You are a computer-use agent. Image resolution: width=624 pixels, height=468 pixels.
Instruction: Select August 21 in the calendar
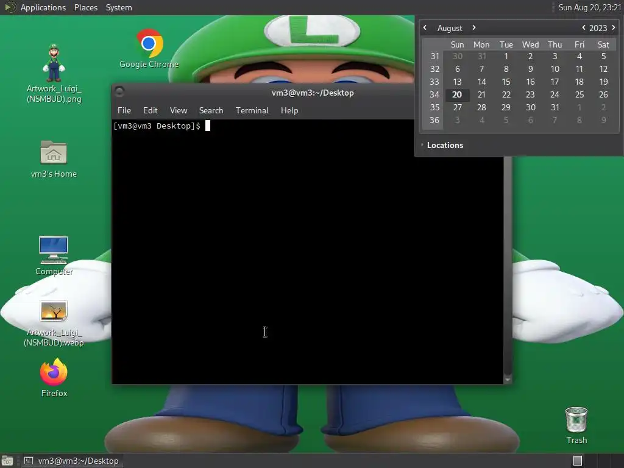pyautogui.click(x=481, y=94)
